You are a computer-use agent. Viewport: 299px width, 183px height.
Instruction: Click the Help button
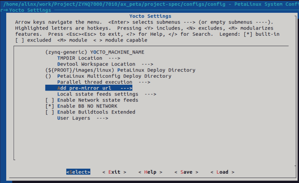150,172
